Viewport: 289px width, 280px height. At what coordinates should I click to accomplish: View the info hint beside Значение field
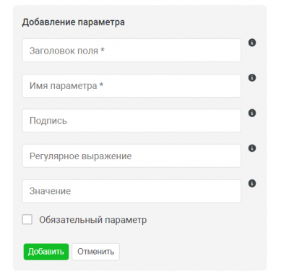pos(252,183)
